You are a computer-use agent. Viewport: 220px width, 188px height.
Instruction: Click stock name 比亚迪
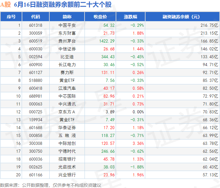(67, 57)
